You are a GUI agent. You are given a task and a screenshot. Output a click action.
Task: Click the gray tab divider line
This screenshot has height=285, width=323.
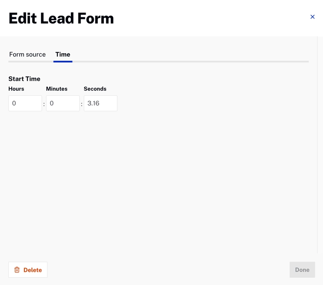point(190,62)
